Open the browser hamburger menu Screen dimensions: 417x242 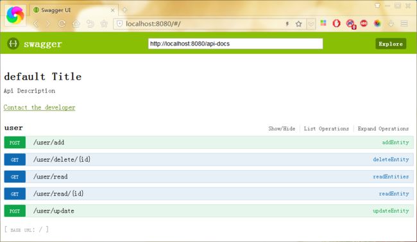(404, 24)
